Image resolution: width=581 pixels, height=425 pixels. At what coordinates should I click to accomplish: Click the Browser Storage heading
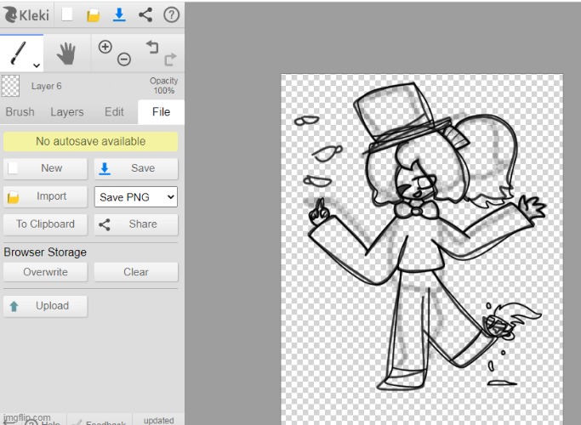click(x=45, y=252)
